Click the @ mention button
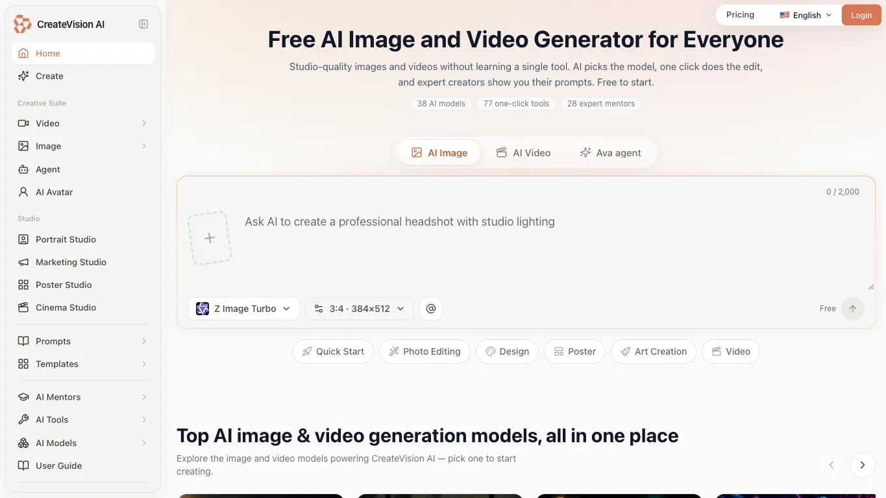 pyautogui.click(x=431, y=309)
